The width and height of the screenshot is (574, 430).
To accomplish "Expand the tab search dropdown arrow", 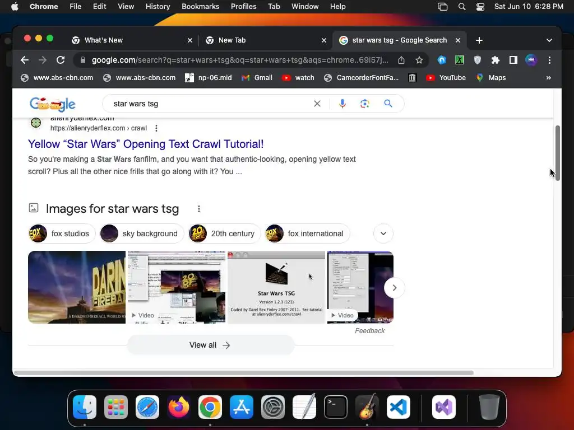I will tap(549, 40).
